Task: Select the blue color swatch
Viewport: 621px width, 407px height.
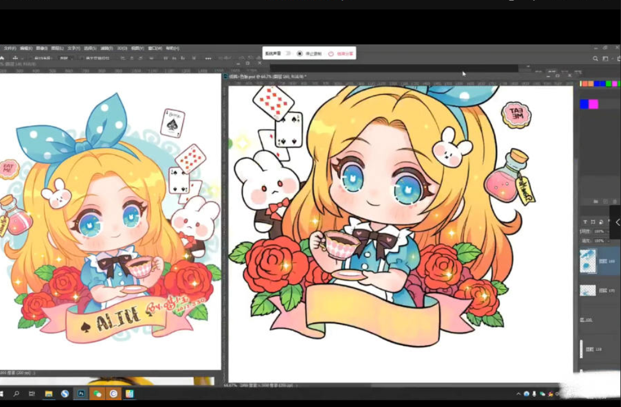Action: pos(584,104)
